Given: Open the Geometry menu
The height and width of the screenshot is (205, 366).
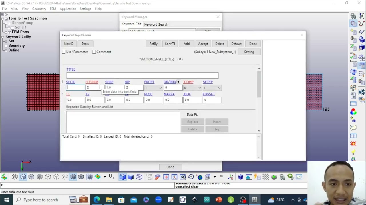Looking at the screenshot, I should pos(39,9).
